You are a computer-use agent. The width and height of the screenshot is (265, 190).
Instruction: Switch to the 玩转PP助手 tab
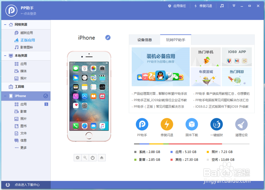tap(176, 40)
